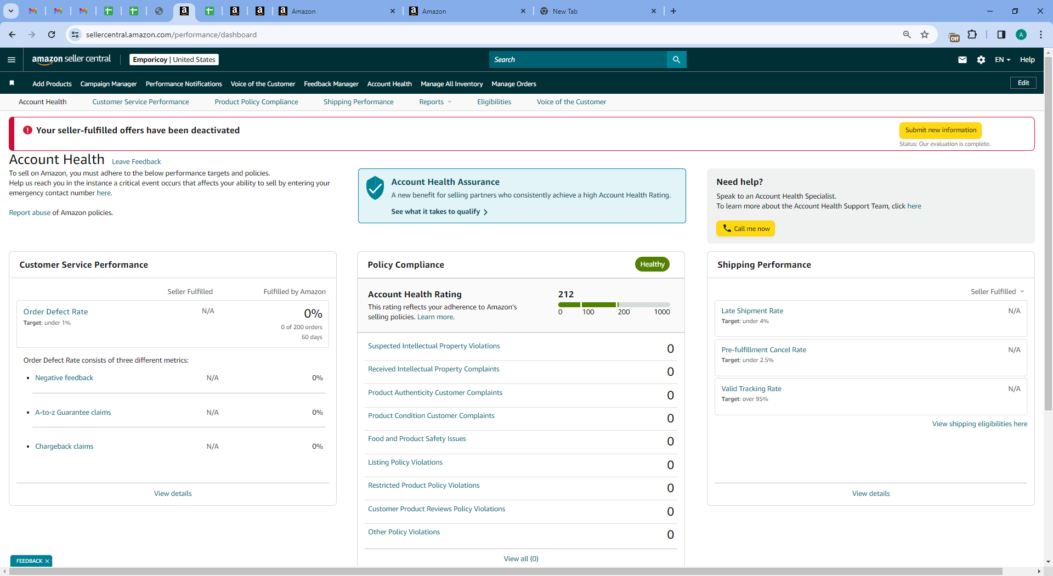Viewport: 1053px width, 576px height.
Task: Open Listing Policy Violations
Action: click(x=405, y=462)
